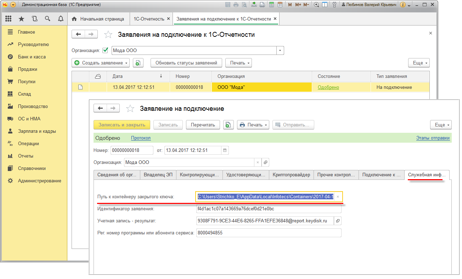Open Печать dropdown in application form
Image resolution: width=462 pixels, height=279 pixels.
tap(253, 125)
